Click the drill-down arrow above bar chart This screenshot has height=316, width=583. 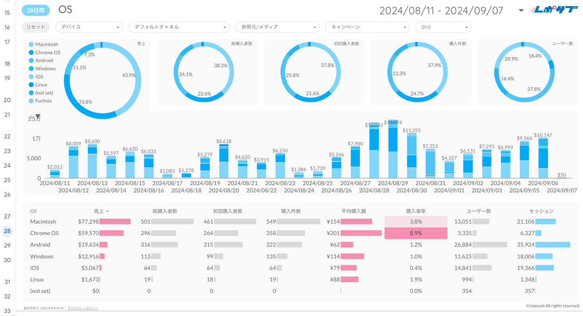[38, 117]
